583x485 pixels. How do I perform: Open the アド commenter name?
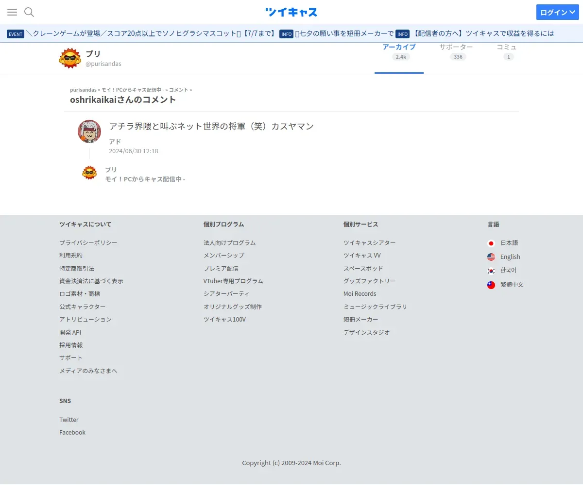(x=115, y=142)
